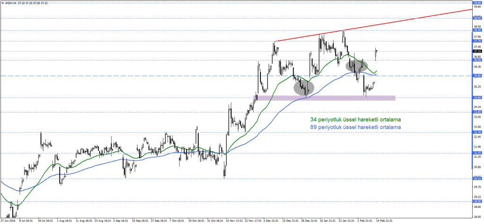
Task: Click the 29.70 price scale value
Action: coord(477,187)
